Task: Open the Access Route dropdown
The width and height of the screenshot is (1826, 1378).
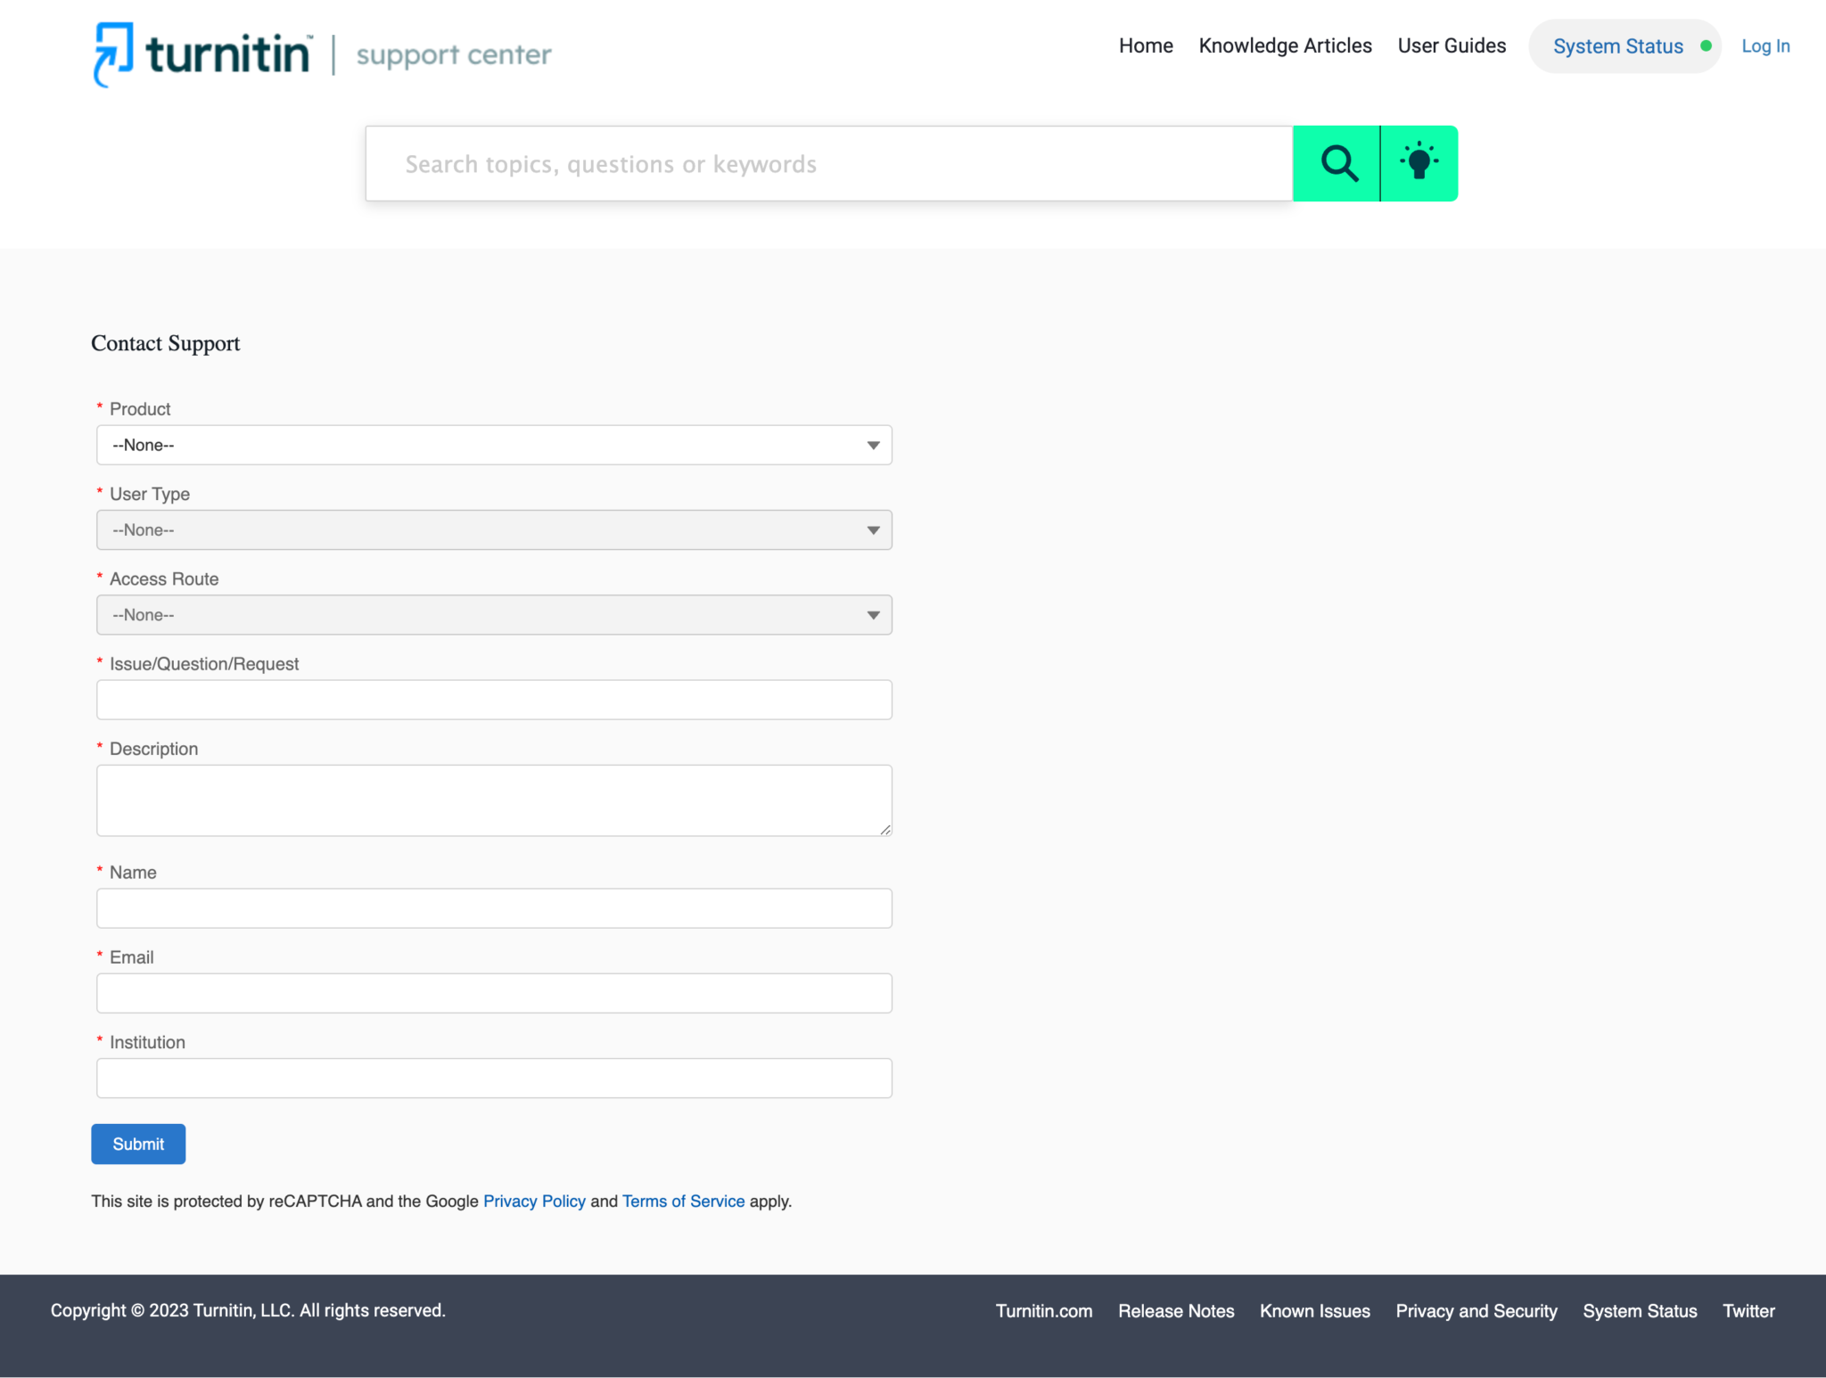Action: pos(493,614)
